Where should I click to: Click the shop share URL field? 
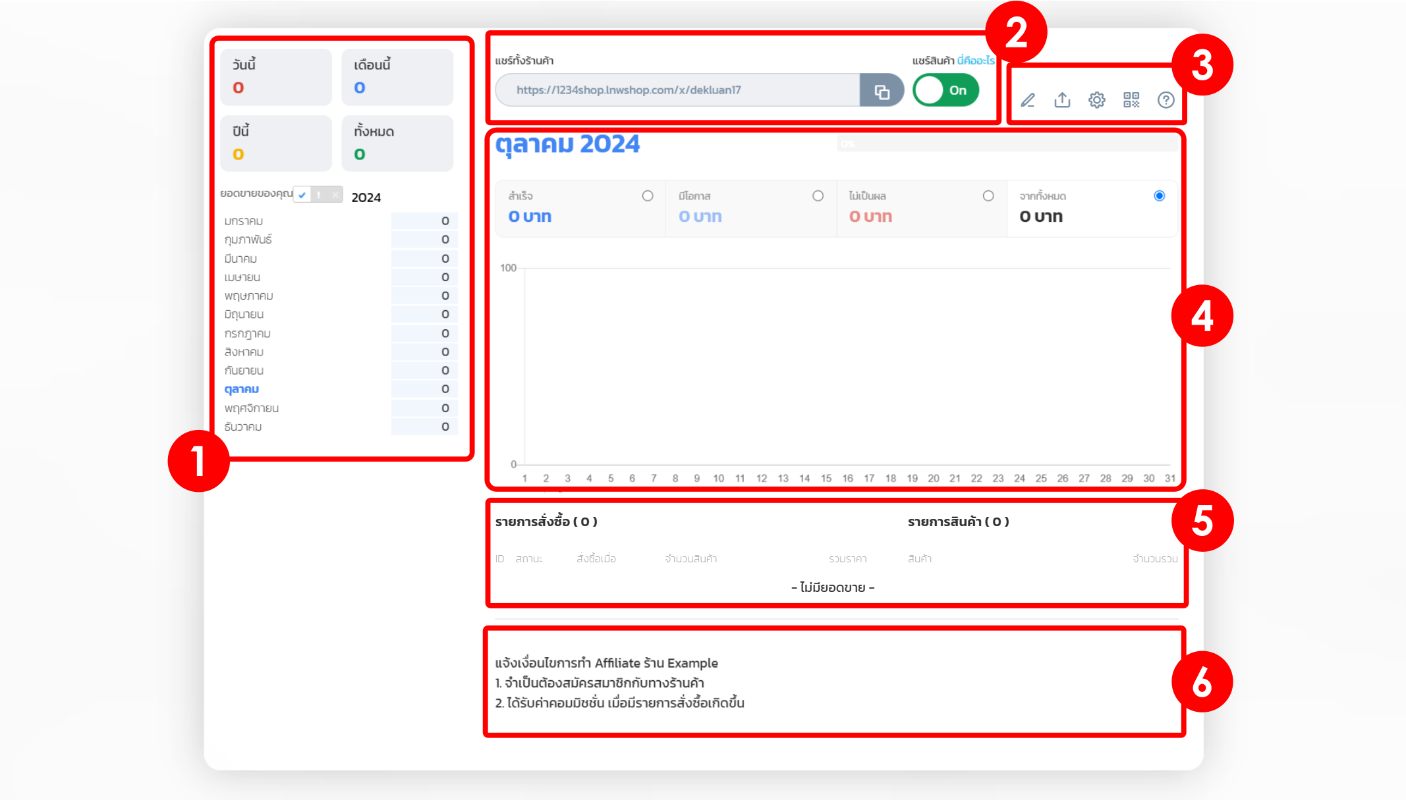(x=677, y=90)
